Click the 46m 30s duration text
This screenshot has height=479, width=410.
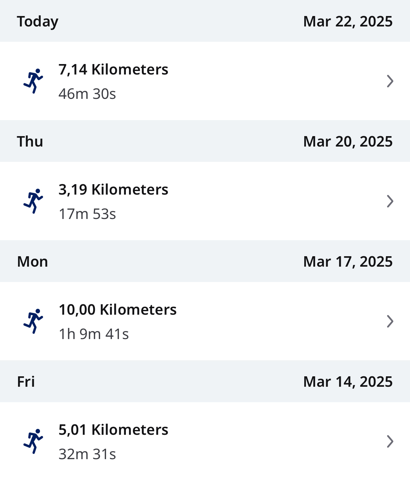point(87,94)
